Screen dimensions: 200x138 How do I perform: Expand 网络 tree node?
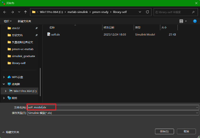[4, 98]
